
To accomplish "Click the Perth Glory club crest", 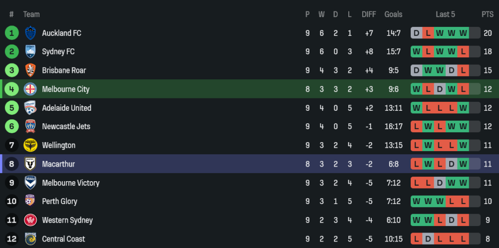I will click(x=31, y=202).
